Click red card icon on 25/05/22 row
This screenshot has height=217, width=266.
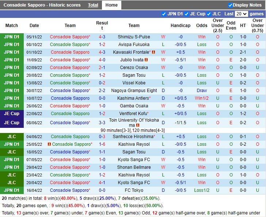(49, 144)
